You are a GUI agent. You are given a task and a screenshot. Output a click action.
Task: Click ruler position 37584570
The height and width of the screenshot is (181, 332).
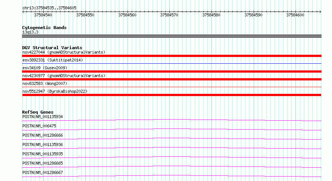(x=169, y=15)
